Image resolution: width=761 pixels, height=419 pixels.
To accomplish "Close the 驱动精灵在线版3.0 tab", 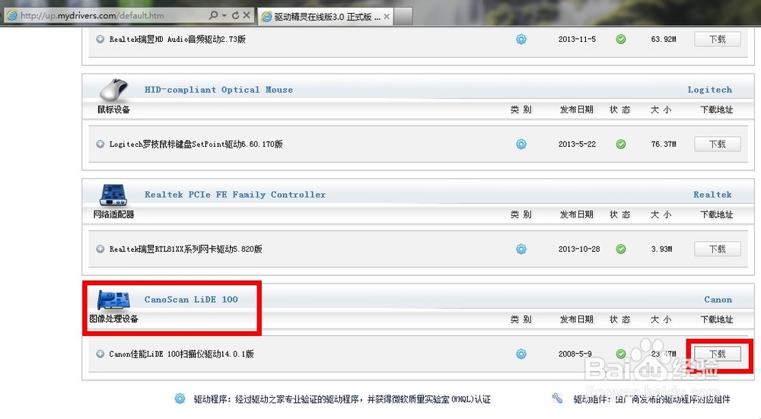I will 387,17.
